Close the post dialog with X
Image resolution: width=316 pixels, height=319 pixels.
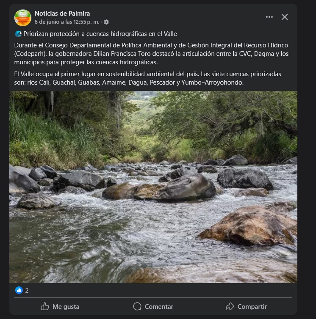pos(284,17)
